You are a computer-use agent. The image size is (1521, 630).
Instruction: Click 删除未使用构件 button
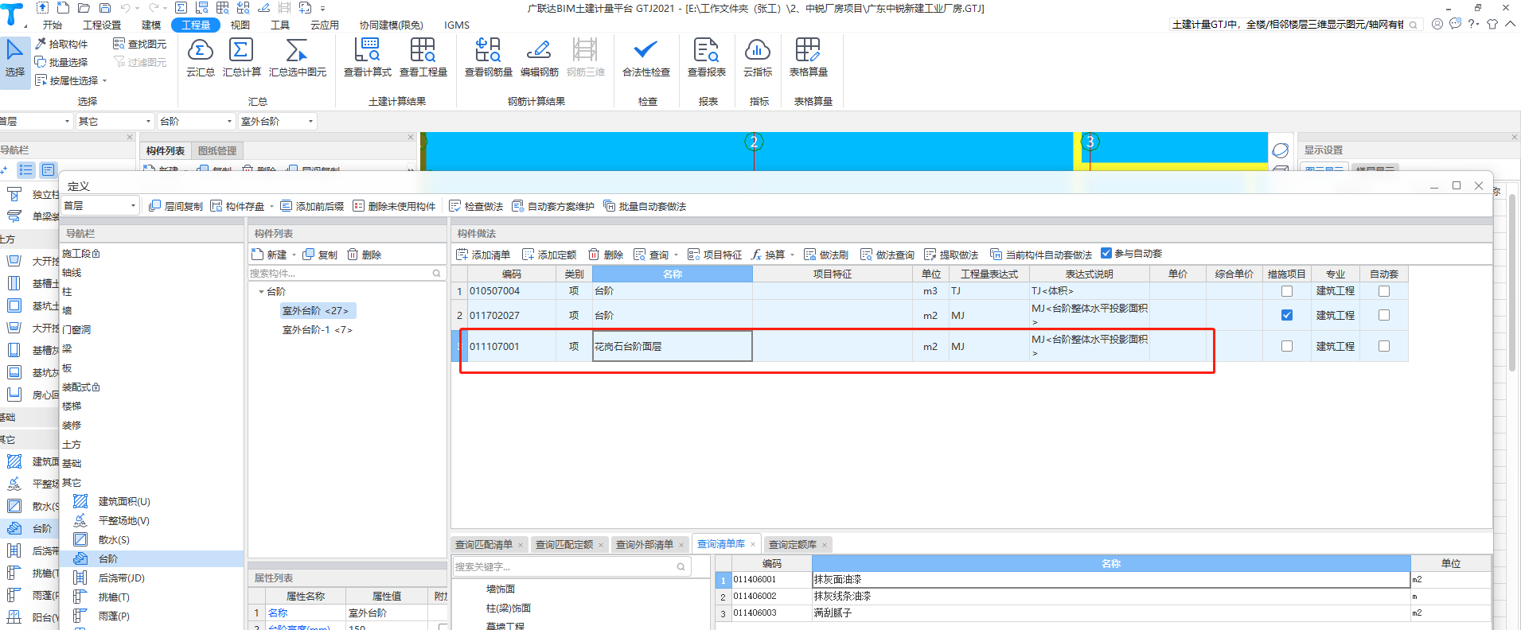click(394, 206)
